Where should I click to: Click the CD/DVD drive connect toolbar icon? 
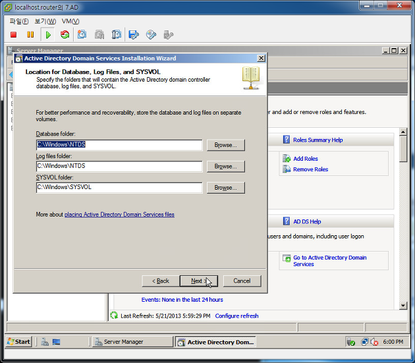click(x=151, y=35)
